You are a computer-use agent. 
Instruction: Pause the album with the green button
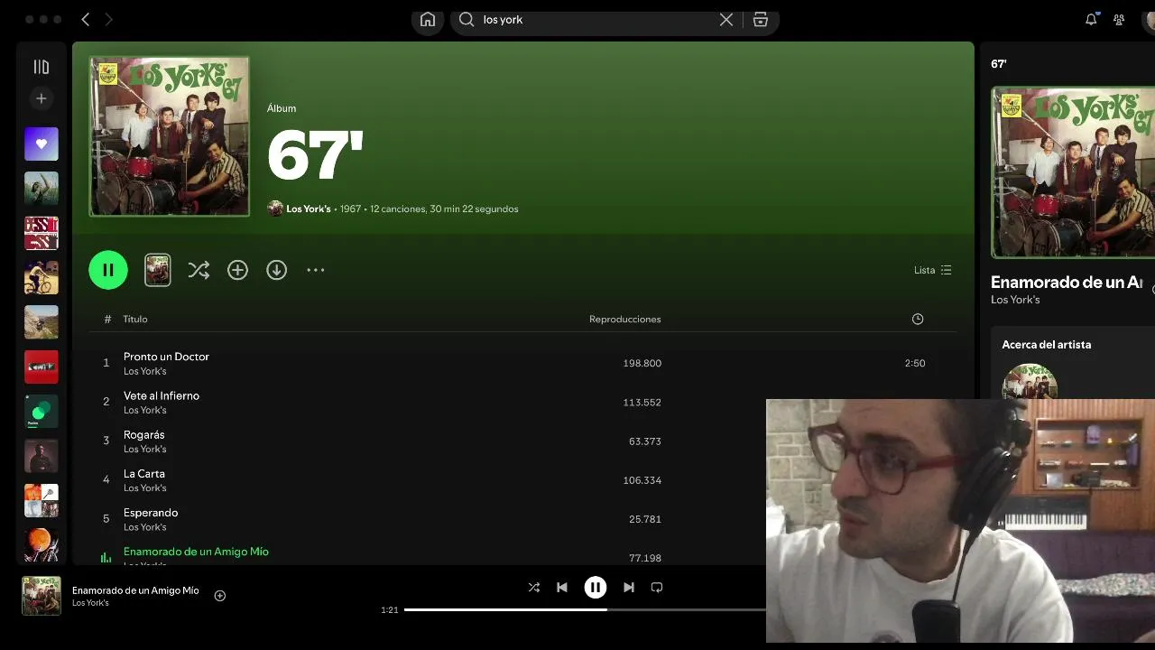[x=108, y=270]
